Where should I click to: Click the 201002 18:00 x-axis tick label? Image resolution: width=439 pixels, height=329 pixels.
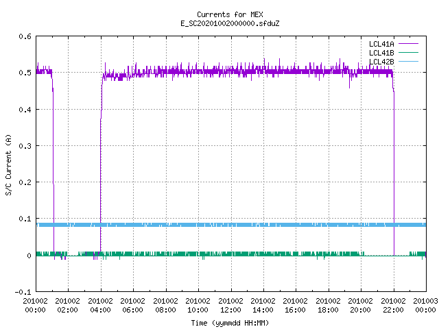[x=328, y=306]
